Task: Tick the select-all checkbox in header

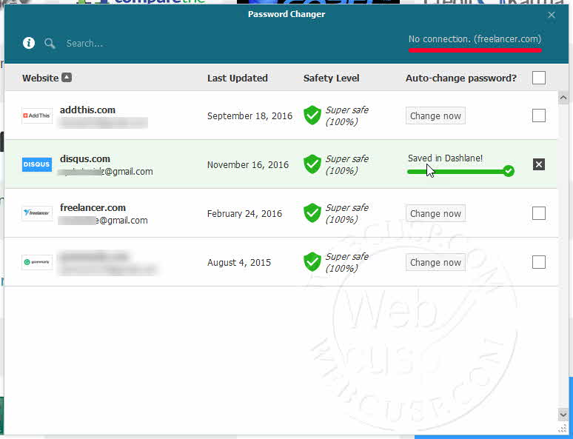Action: tap(539, 78)
